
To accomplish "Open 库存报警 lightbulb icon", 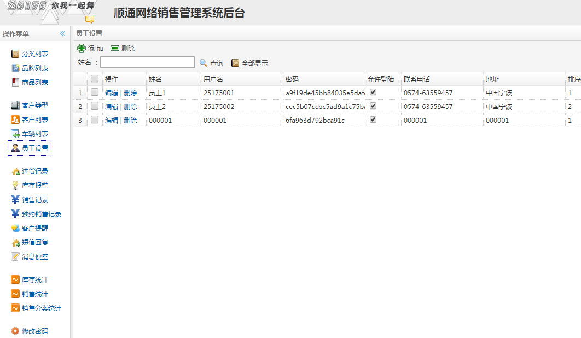I will [x=15, y=185].
